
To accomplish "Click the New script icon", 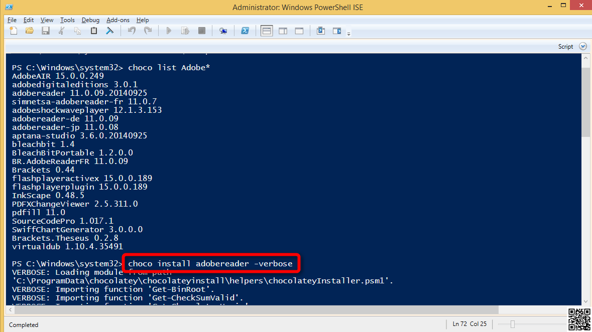I will pyautogui.click(x=14, y=31).
